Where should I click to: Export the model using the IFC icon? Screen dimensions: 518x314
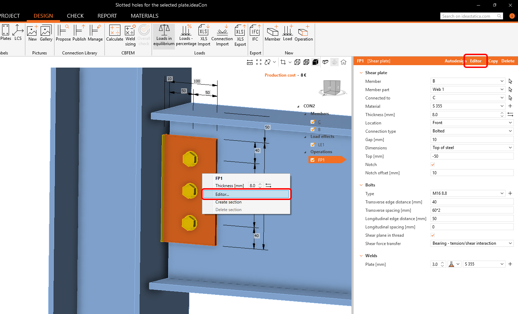tap(255, 33)
